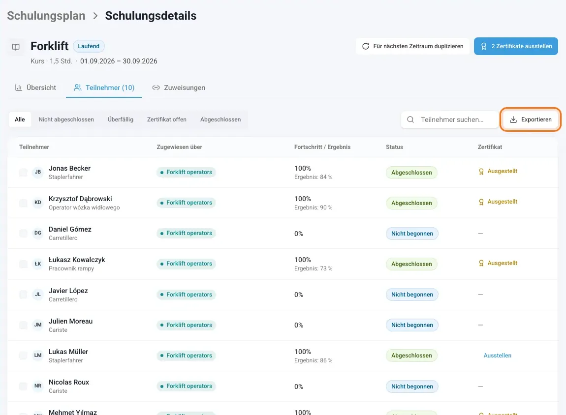Tick Nicolas Roux's checkbox
The width and height of the screenshot is (566, 415).
[23, 386]
